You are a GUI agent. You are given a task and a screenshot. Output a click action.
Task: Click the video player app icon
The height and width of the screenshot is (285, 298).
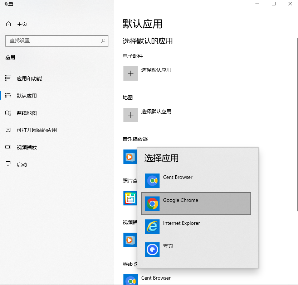[130, 240]
